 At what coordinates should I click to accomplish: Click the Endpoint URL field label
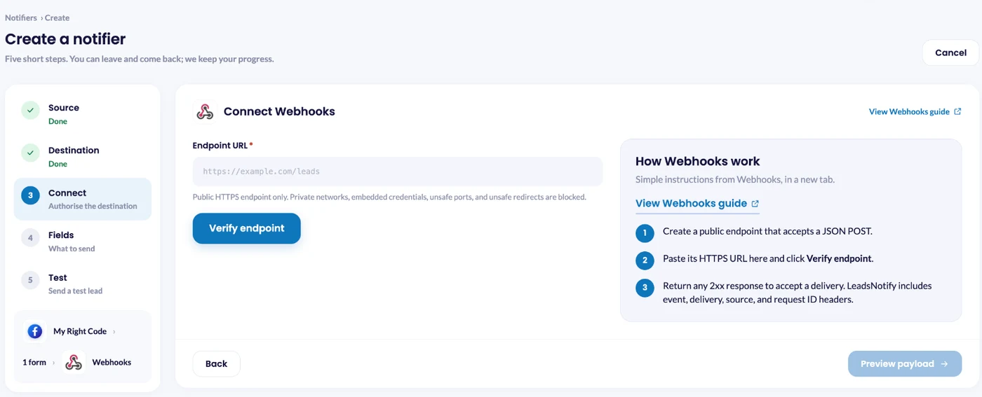coord(222,146)
